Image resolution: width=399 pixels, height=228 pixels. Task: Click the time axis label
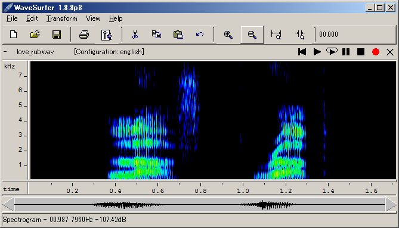(x=11, y=189)
